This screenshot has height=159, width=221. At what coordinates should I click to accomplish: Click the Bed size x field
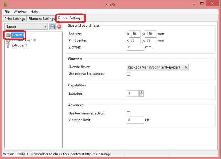(x=135, y=34)
